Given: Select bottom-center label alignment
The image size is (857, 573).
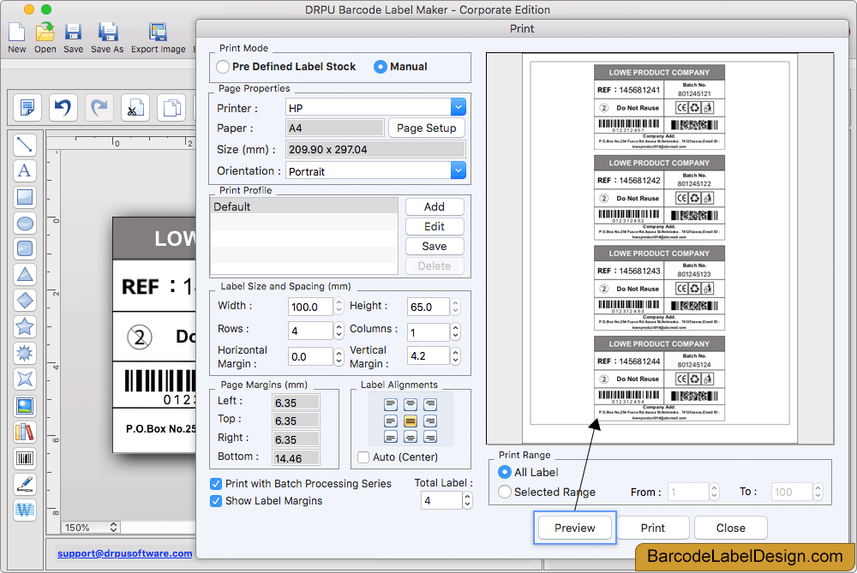Looking at the screenshot, I should (x=411, y=437).
